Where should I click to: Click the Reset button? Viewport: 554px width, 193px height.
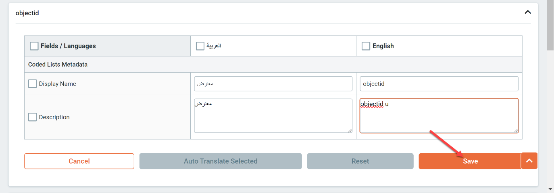[360, 161]
